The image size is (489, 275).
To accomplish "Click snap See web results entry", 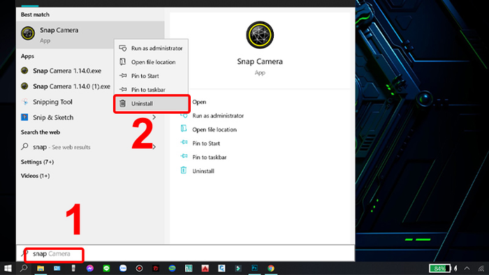I will click(x=61, y=147).
